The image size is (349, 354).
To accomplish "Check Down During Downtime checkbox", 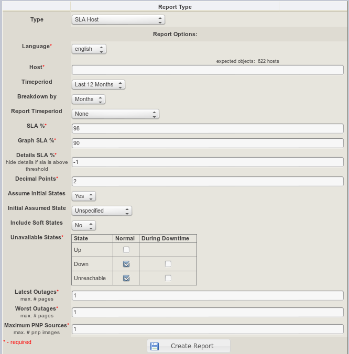I will click(168, 264).
